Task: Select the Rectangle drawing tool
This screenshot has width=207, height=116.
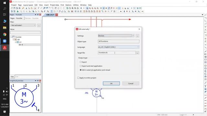Action: click(205, 59)
